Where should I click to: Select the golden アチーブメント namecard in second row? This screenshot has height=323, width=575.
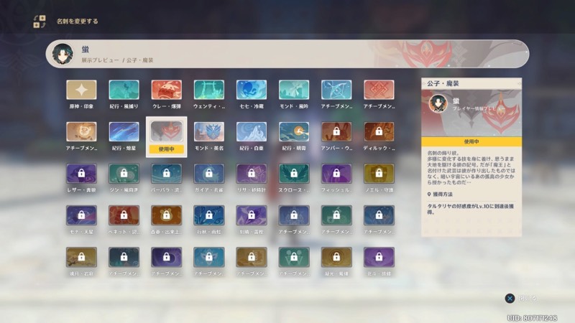tap(81, 131)
